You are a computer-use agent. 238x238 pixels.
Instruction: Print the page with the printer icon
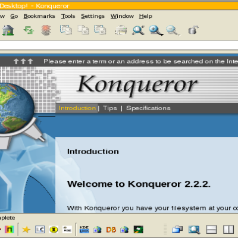coord(121,30)
